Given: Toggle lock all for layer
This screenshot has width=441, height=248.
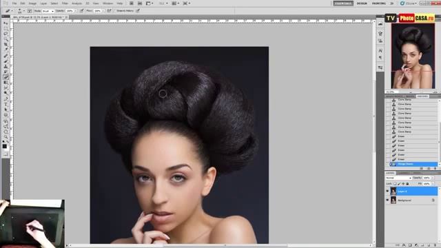Looking at the screenshot, I should click(407, 184).
